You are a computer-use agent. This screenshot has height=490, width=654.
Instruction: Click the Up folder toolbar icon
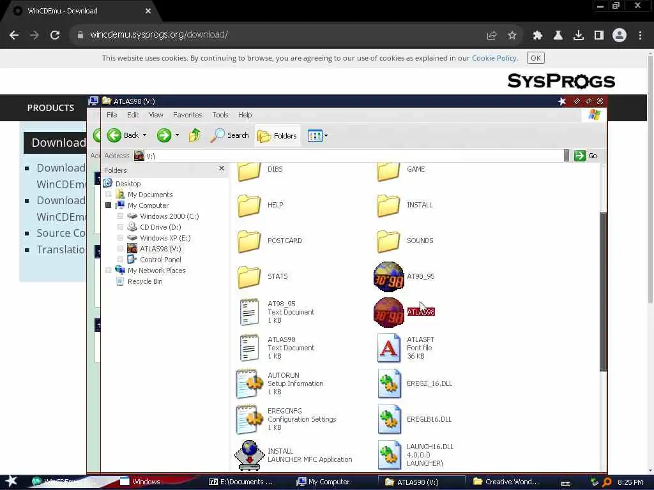tap(194, 135)
